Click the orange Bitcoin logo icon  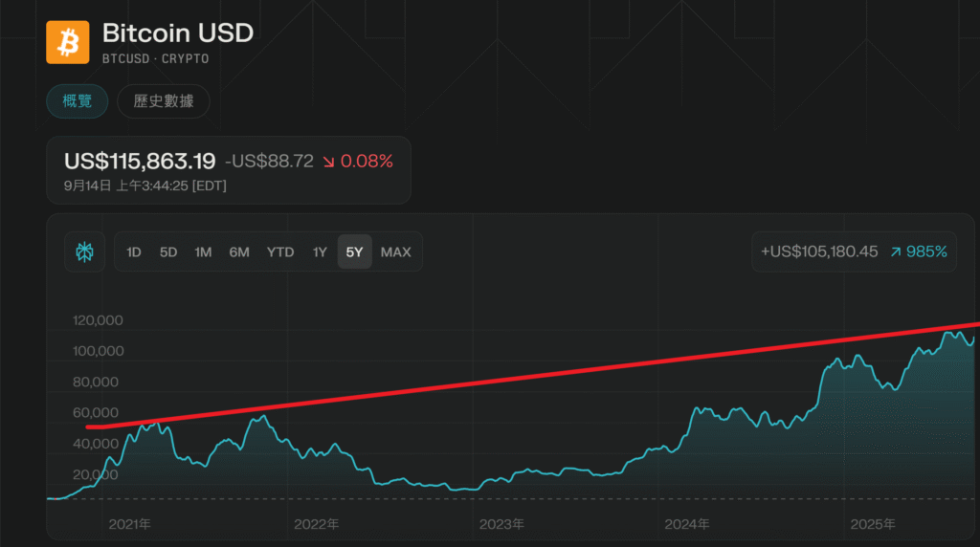coord(68,42)
